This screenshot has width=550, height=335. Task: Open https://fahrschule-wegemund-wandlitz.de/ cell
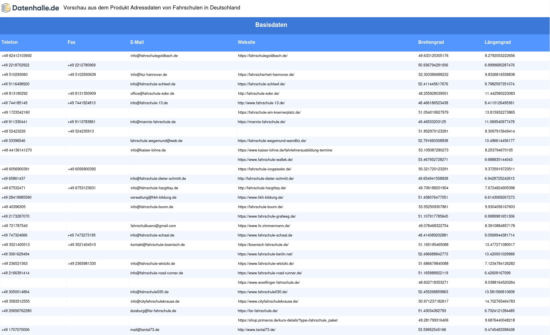[x=272, y=141]
